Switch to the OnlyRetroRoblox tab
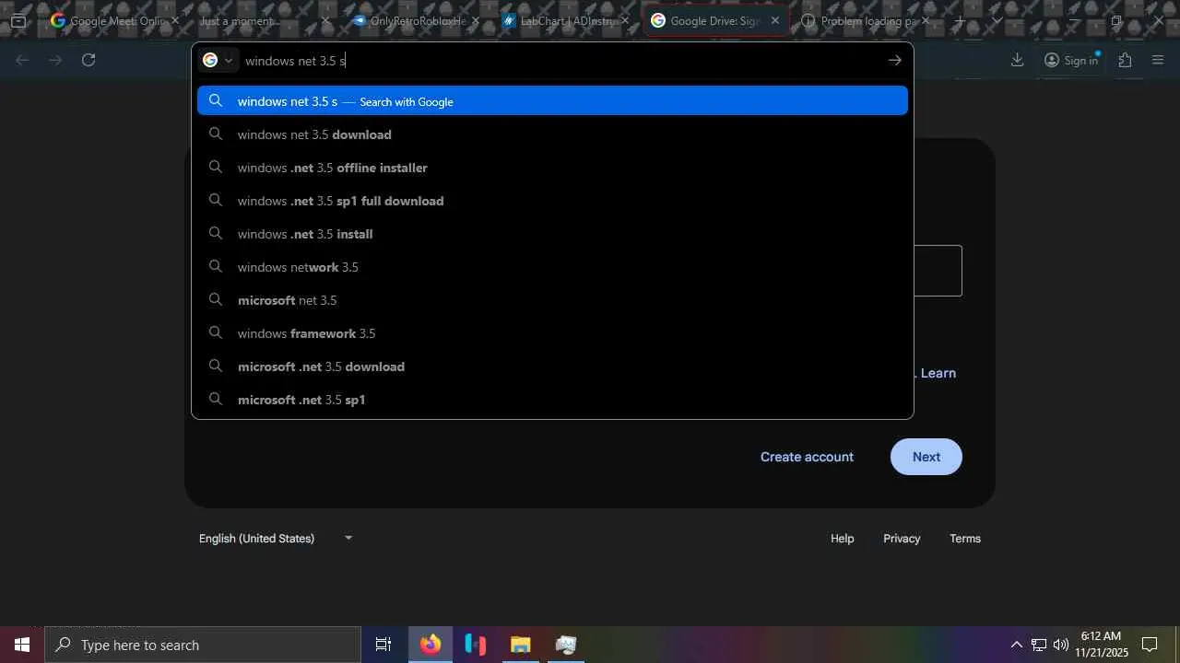 coord(413,20)
